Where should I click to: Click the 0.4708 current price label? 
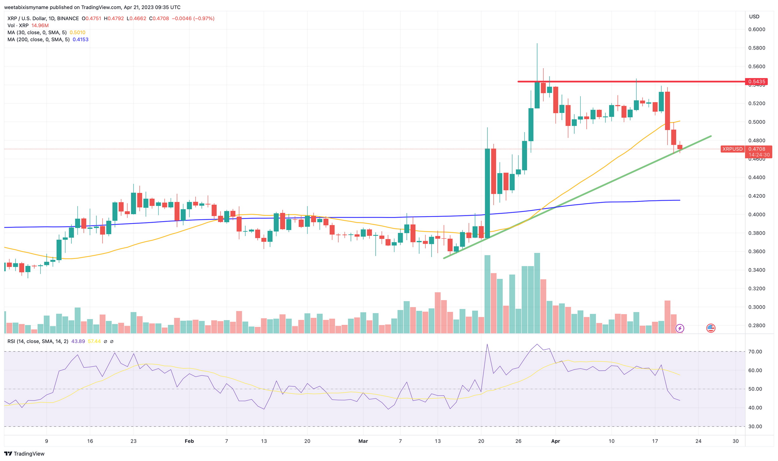pyautogui.click(x=757, y=149)
